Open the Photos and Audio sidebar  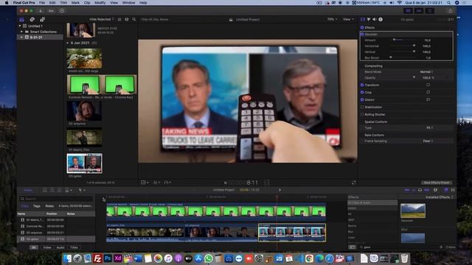click(32, 20)
